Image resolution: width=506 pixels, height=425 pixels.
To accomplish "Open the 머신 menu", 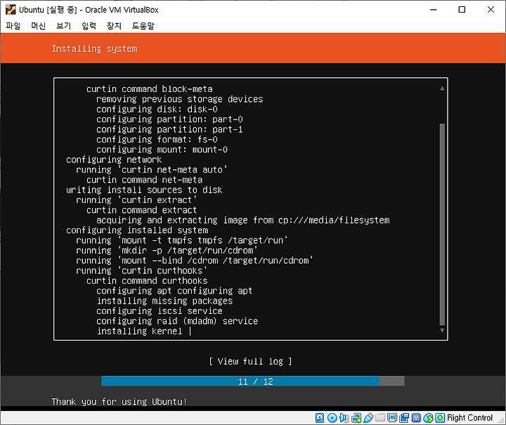I will (x=39, y=26).
